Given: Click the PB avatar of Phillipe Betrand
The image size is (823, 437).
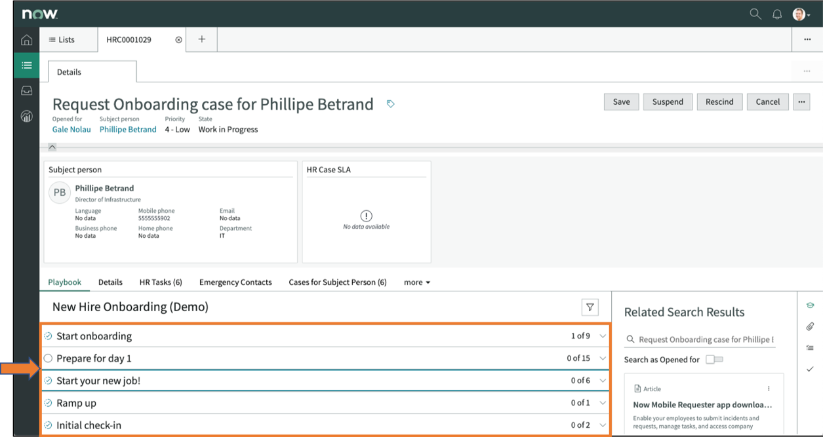Looking at the screenshot, I should (x=60, y=193).
